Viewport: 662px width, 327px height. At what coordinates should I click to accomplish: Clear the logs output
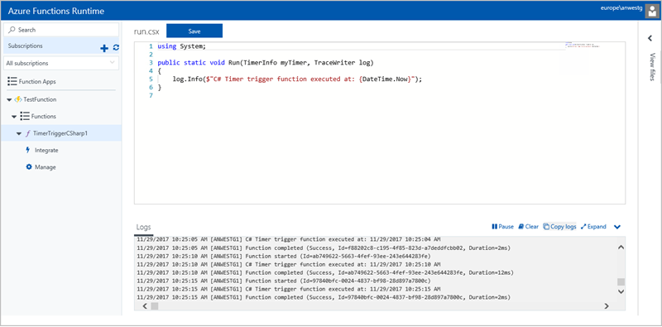coord(528,227)
